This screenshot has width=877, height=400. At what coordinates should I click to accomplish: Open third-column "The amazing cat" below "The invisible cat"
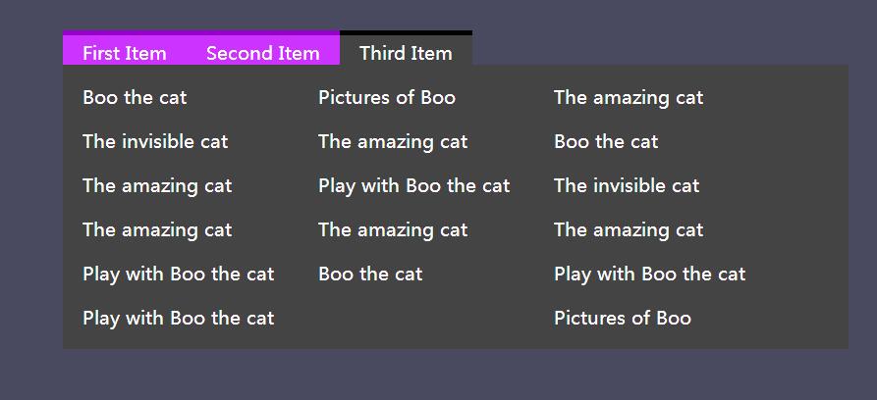(629, 229)
